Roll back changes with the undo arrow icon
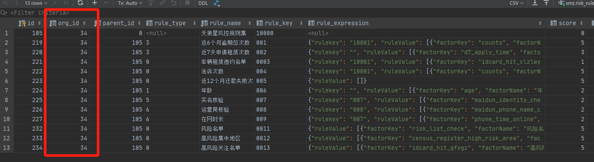This screenshot has height=162, width=594. 173,3
